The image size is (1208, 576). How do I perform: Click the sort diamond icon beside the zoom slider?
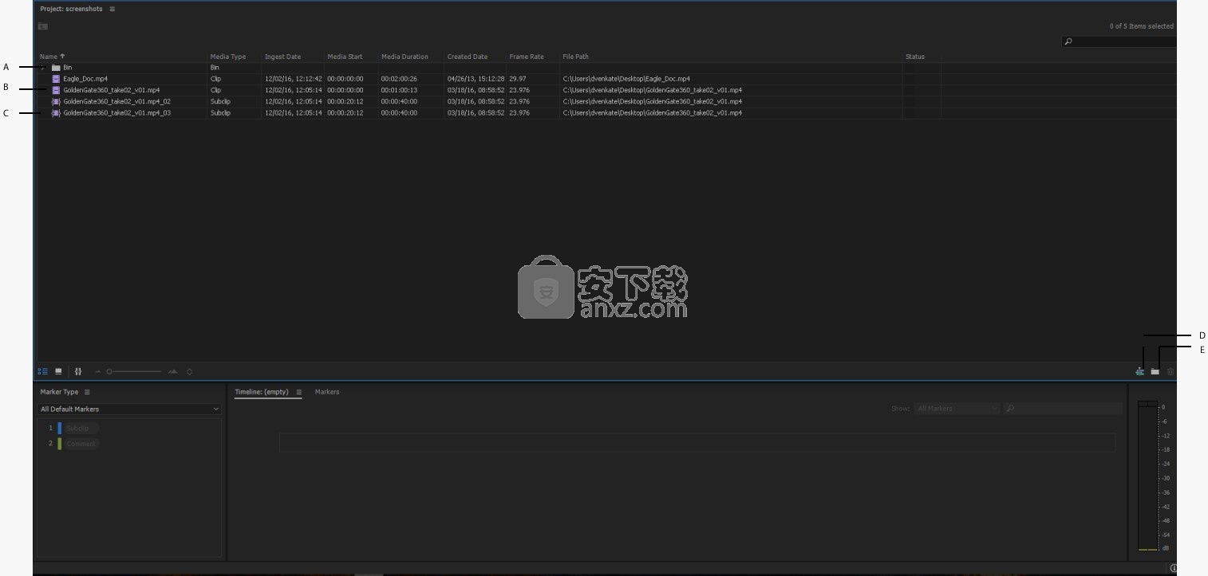click(x=189, y=371)
